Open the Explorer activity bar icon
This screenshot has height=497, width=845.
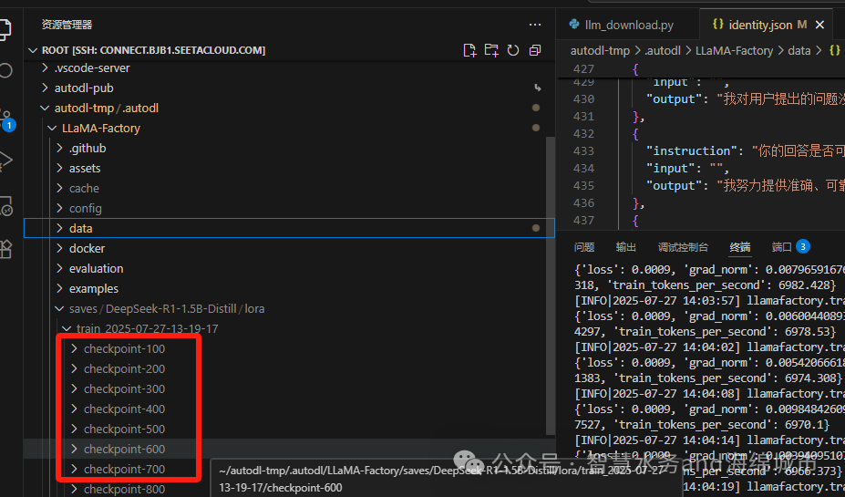click(x=5, y=29)
